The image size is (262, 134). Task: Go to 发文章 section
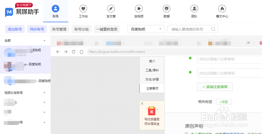(x=111, y=11)
